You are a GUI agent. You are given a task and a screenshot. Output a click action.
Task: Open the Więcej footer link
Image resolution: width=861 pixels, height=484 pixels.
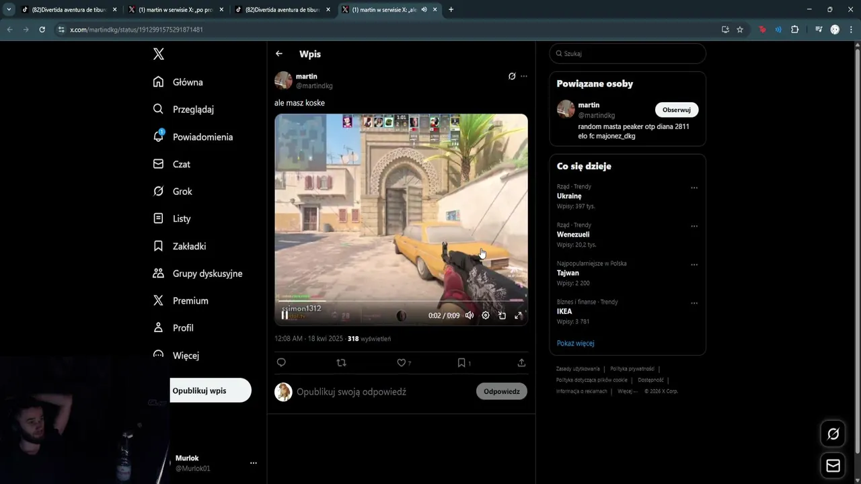[627, 391]
